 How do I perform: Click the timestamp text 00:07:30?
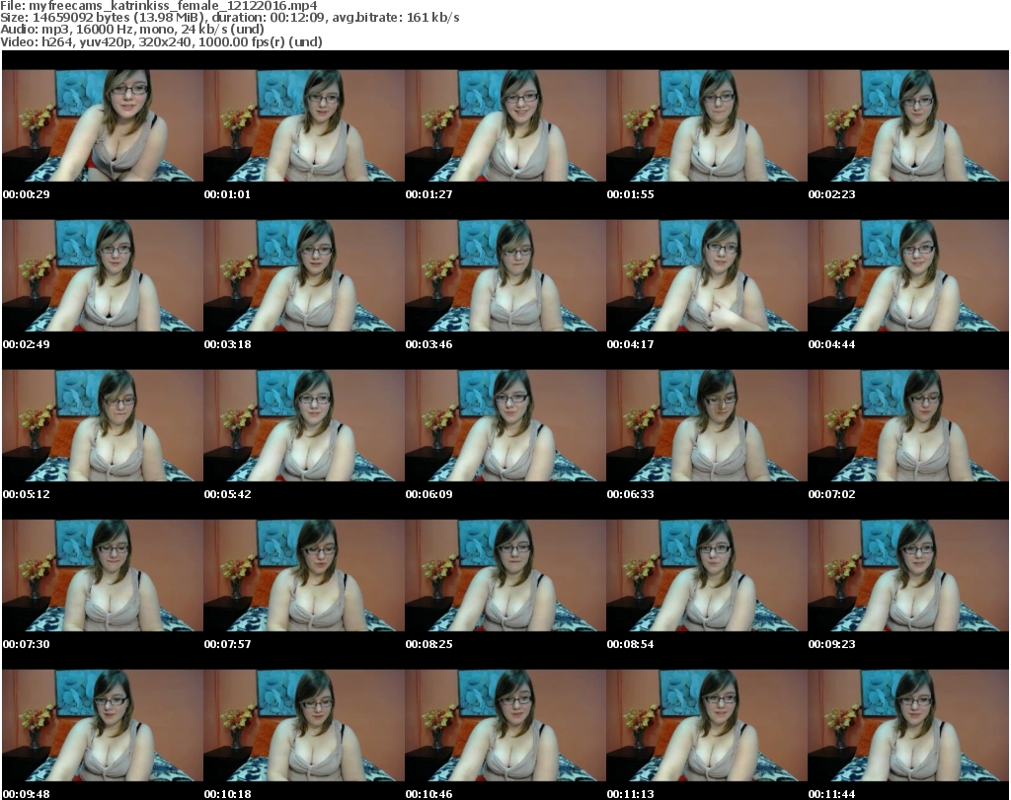point(27,644)
